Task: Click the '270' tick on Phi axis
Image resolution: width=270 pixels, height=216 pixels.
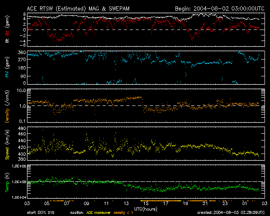Action: tap(22, 59)
